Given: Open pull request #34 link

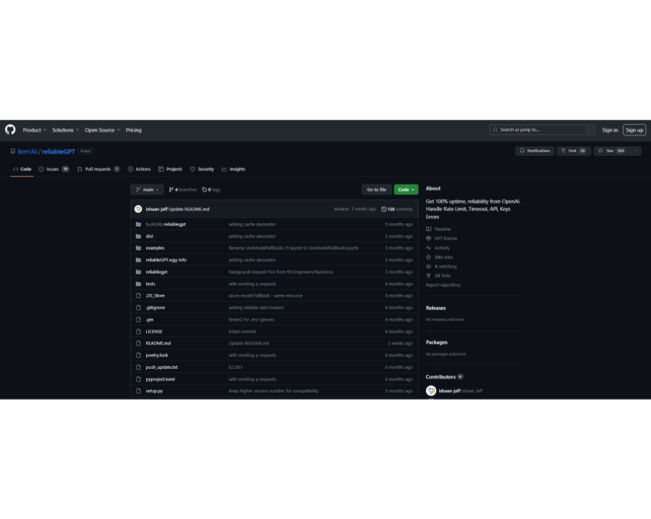Looking at the screenshot, I should 271,272.
